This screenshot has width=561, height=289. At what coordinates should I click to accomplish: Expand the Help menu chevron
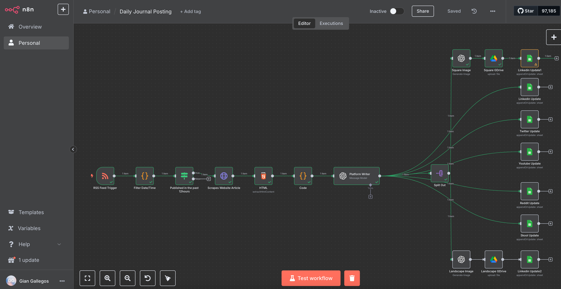59,244
